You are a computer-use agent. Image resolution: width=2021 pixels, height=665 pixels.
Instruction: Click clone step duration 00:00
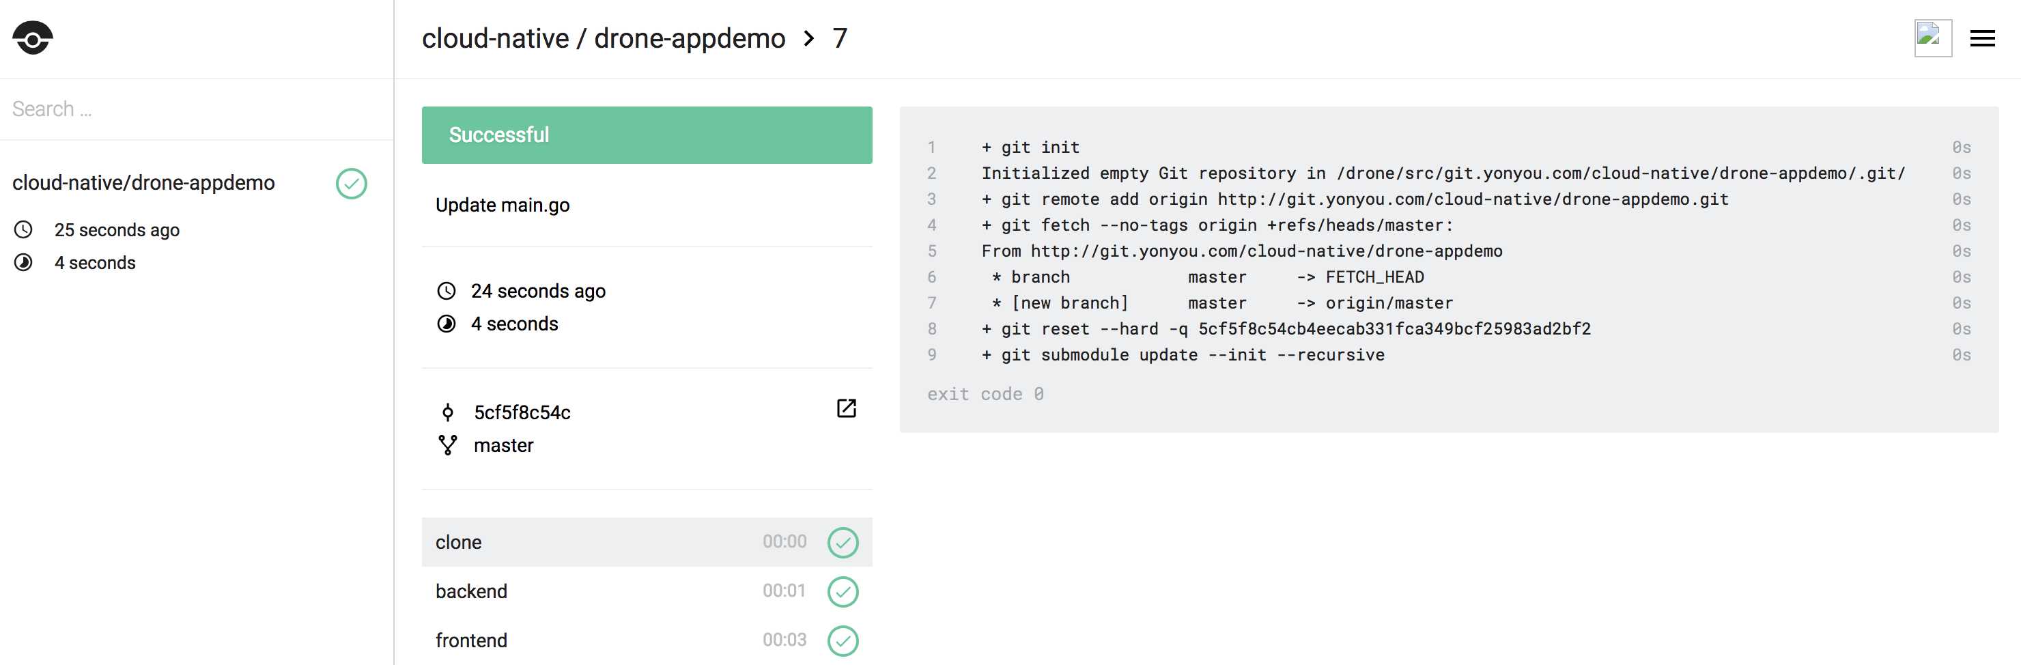(784, 542)
